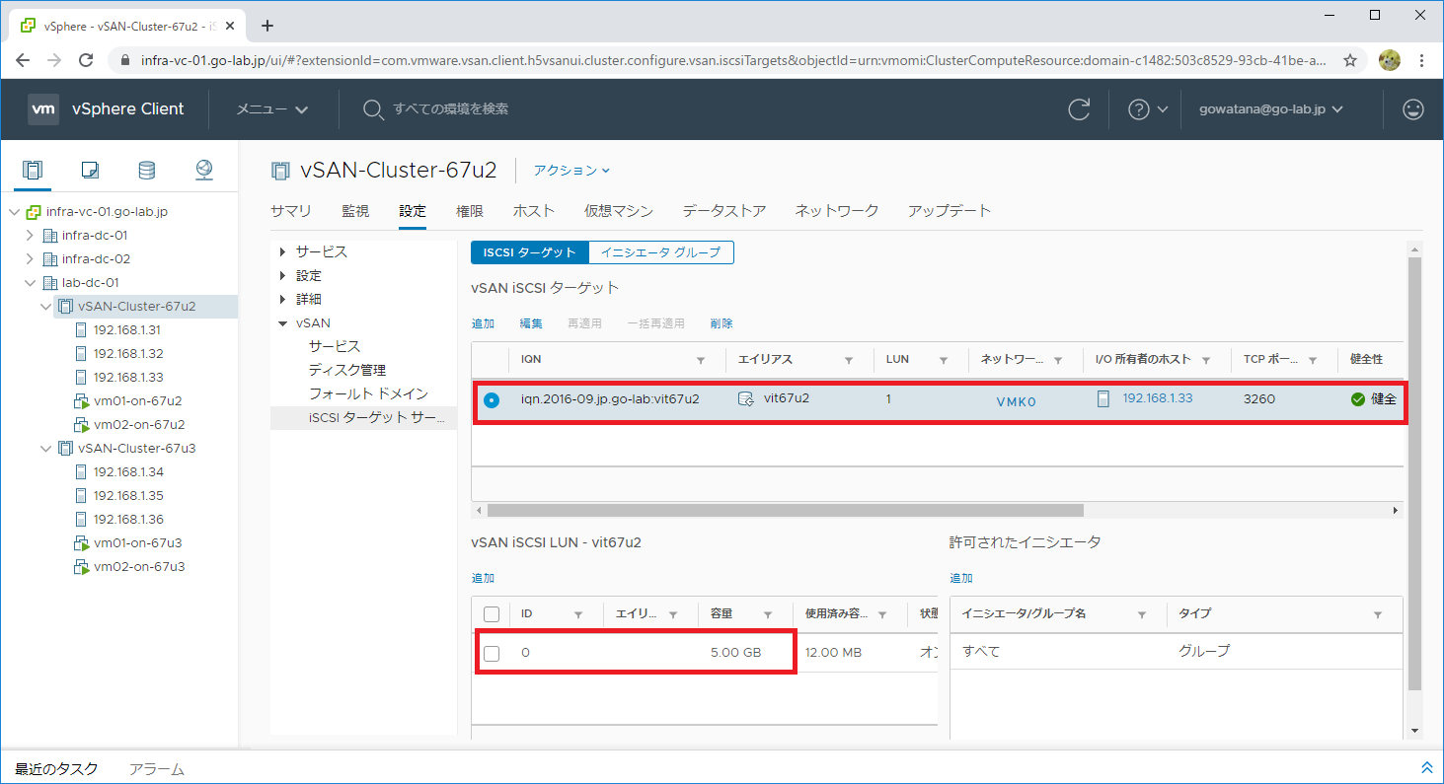The height and width of the screenshot is (784, 1444).
Task: Collapse vSAN-Cluster-67u3 tree node
Action: (x=45, y=449)
